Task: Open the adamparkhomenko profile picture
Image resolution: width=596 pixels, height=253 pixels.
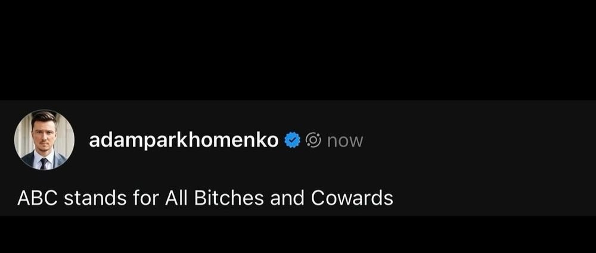Action: 44,140
